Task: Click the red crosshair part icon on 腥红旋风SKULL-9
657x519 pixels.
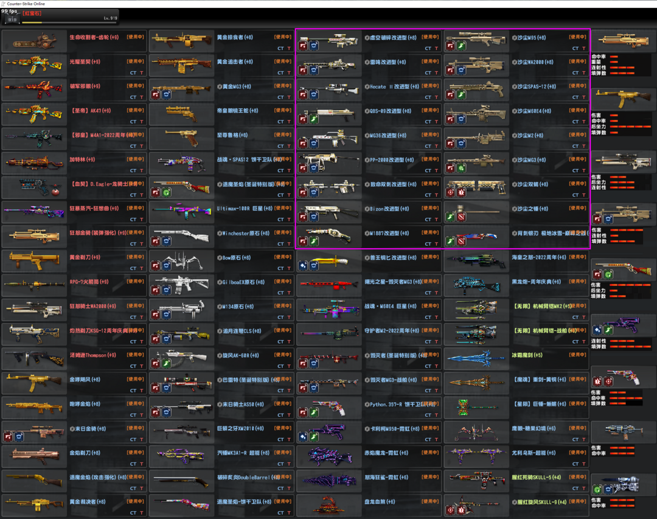Action: pyautogui.click(x=451, y=510)
